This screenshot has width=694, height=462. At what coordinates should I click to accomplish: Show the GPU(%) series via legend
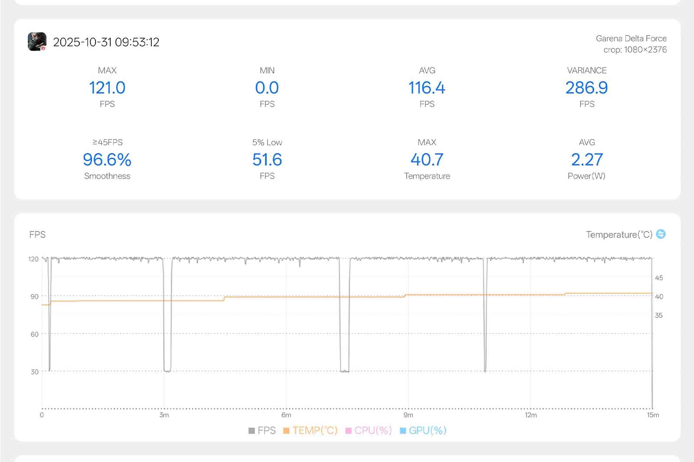(423, 430)
